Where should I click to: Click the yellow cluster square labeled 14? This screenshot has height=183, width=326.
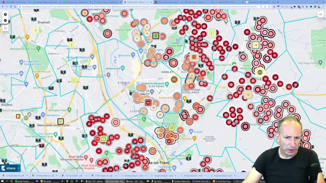pyautogui.click(x=255, y=45)
